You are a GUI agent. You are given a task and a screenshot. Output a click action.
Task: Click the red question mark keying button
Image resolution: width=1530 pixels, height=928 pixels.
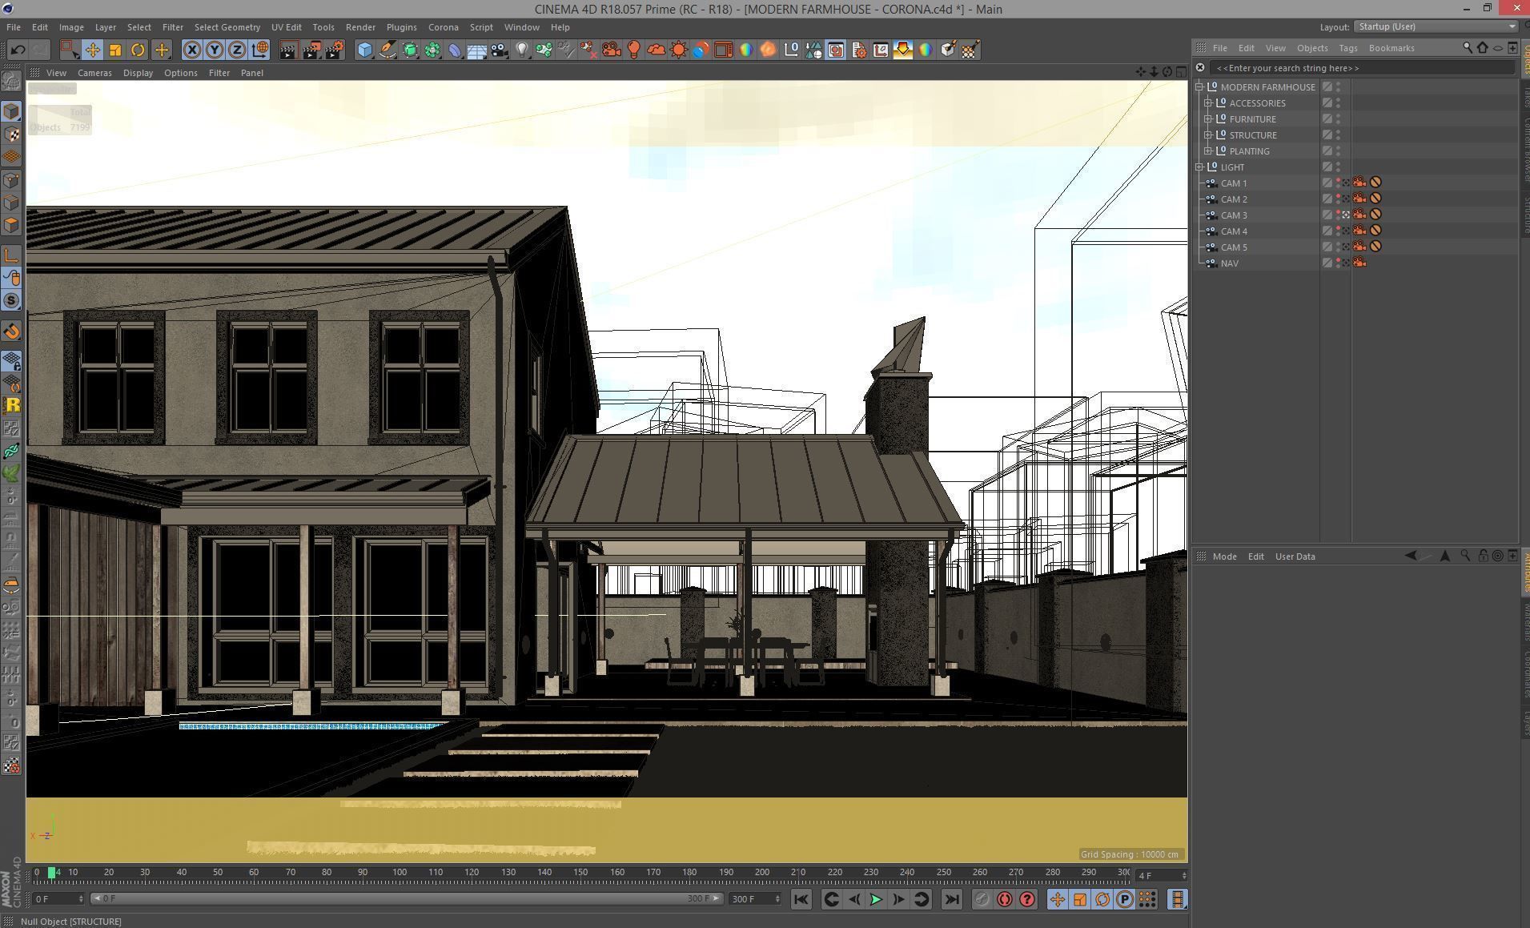point(1027,899)
